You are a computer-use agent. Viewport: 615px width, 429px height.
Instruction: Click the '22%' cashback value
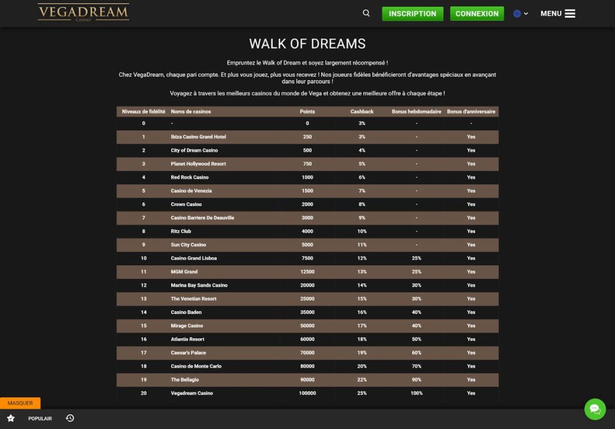[362, 380]
